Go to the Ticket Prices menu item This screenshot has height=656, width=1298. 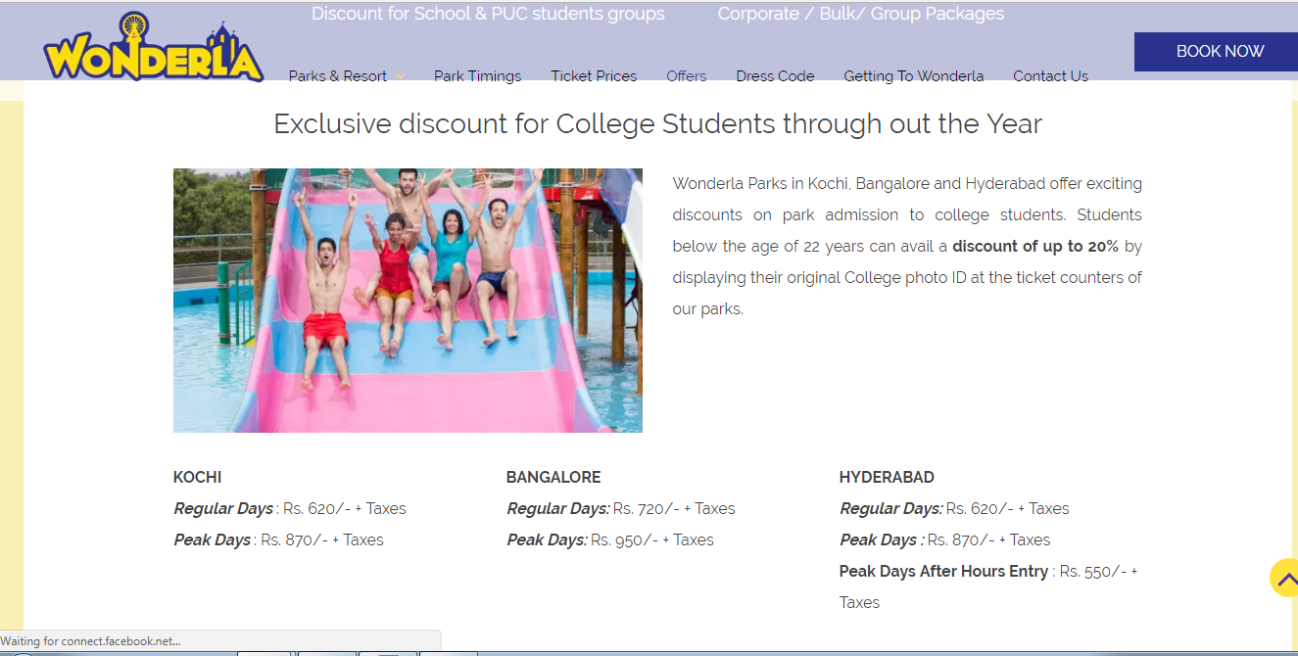coord(594,76)
